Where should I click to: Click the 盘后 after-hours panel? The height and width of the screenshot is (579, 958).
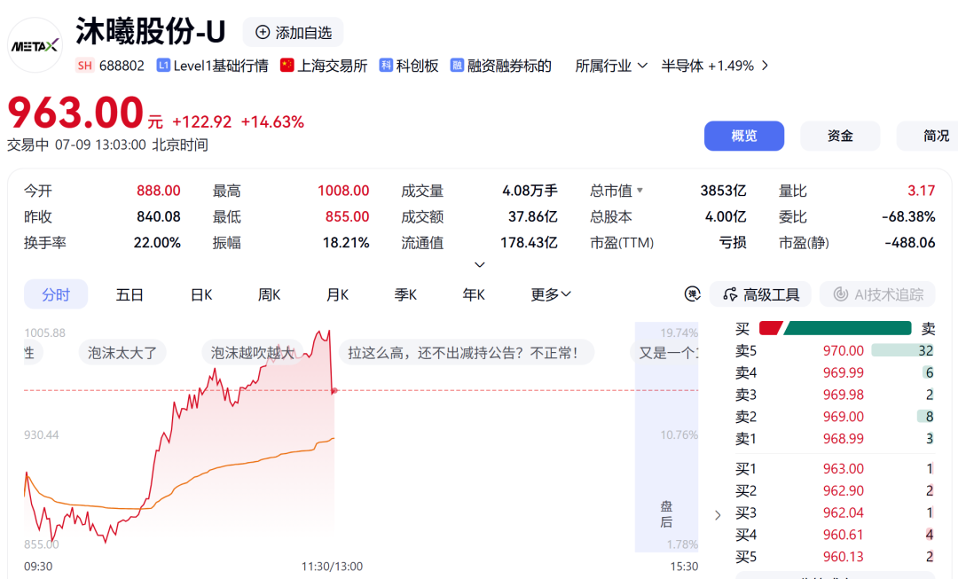click(x=666, y=437)
